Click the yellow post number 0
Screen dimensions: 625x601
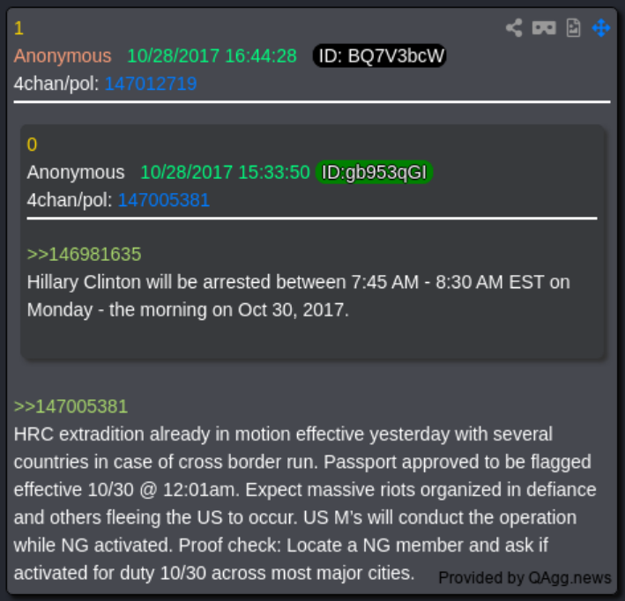pyautogui.click(x=32, y=145)
